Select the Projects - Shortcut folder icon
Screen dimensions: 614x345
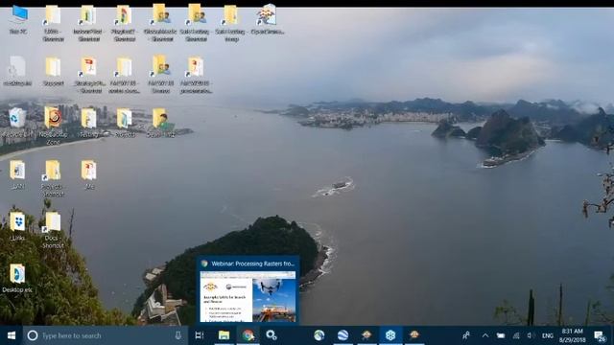tap(53, 172)
